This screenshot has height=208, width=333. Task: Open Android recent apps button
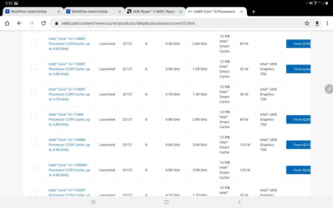tap(93, 202)
